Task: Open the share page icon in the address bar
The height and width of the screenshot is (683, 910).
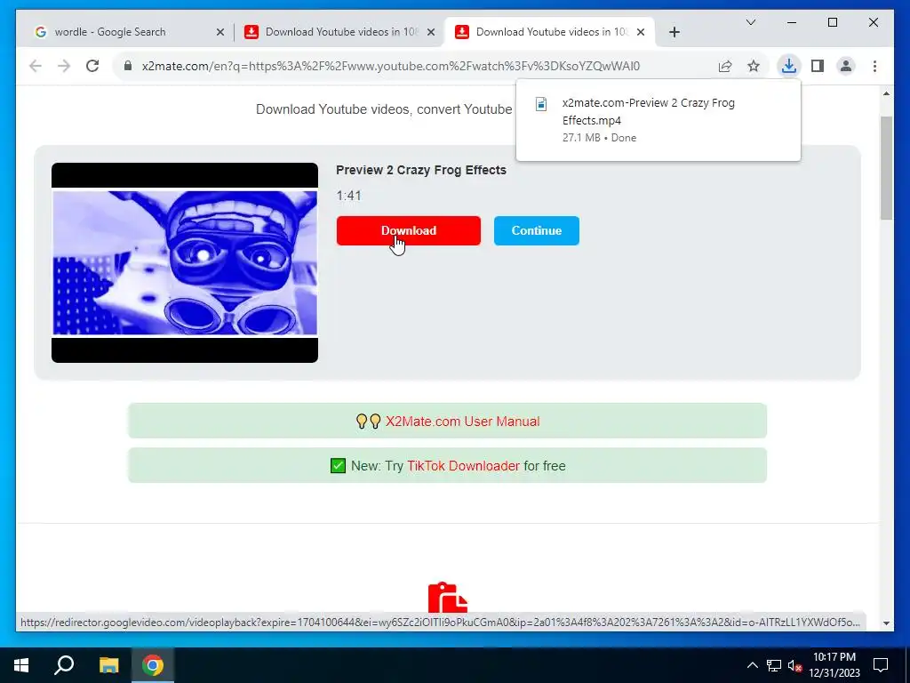Action: [725, 66]
